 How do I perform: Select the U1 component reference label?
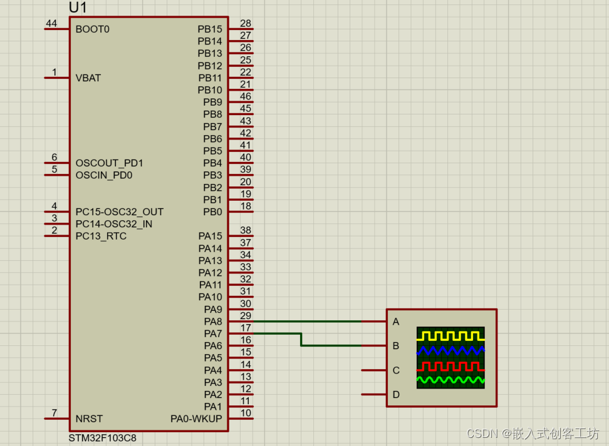[78, 8]
